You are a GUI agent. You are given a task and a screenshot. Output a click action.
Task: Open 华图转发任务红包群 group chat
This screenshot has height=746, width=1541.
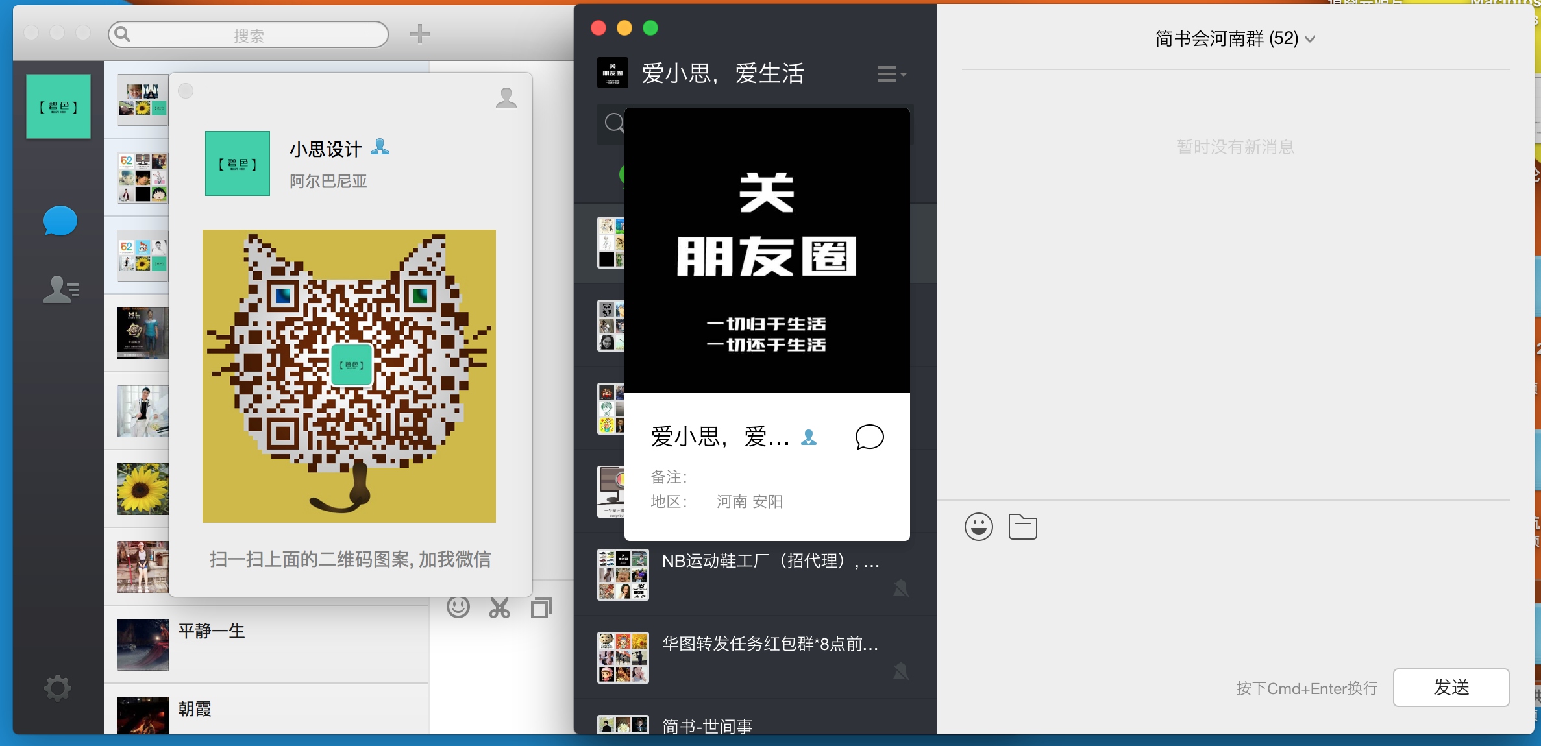click(x=756, y=658)
